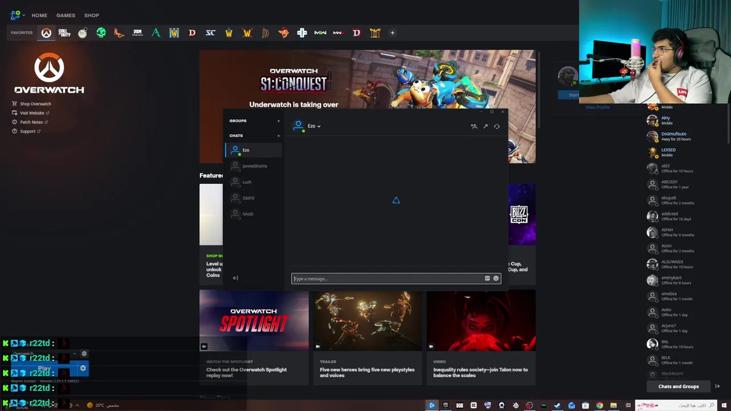
Task: Open the new heroes trailer thumbnail
Action: click(x=367, y=320)
